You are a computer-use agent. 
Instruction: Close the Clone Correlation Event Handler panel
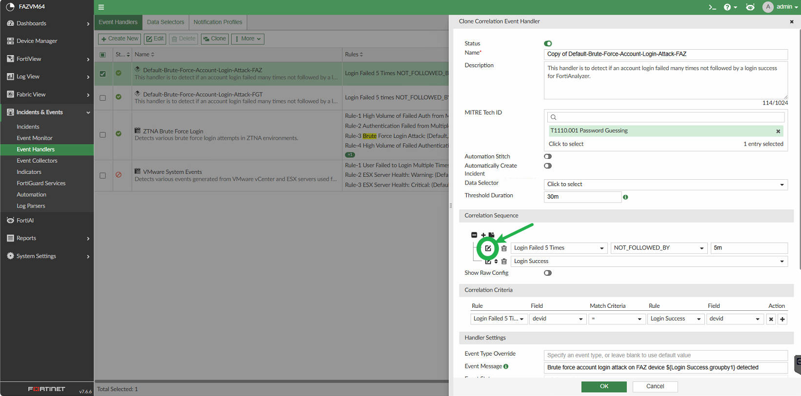(792, 21)
